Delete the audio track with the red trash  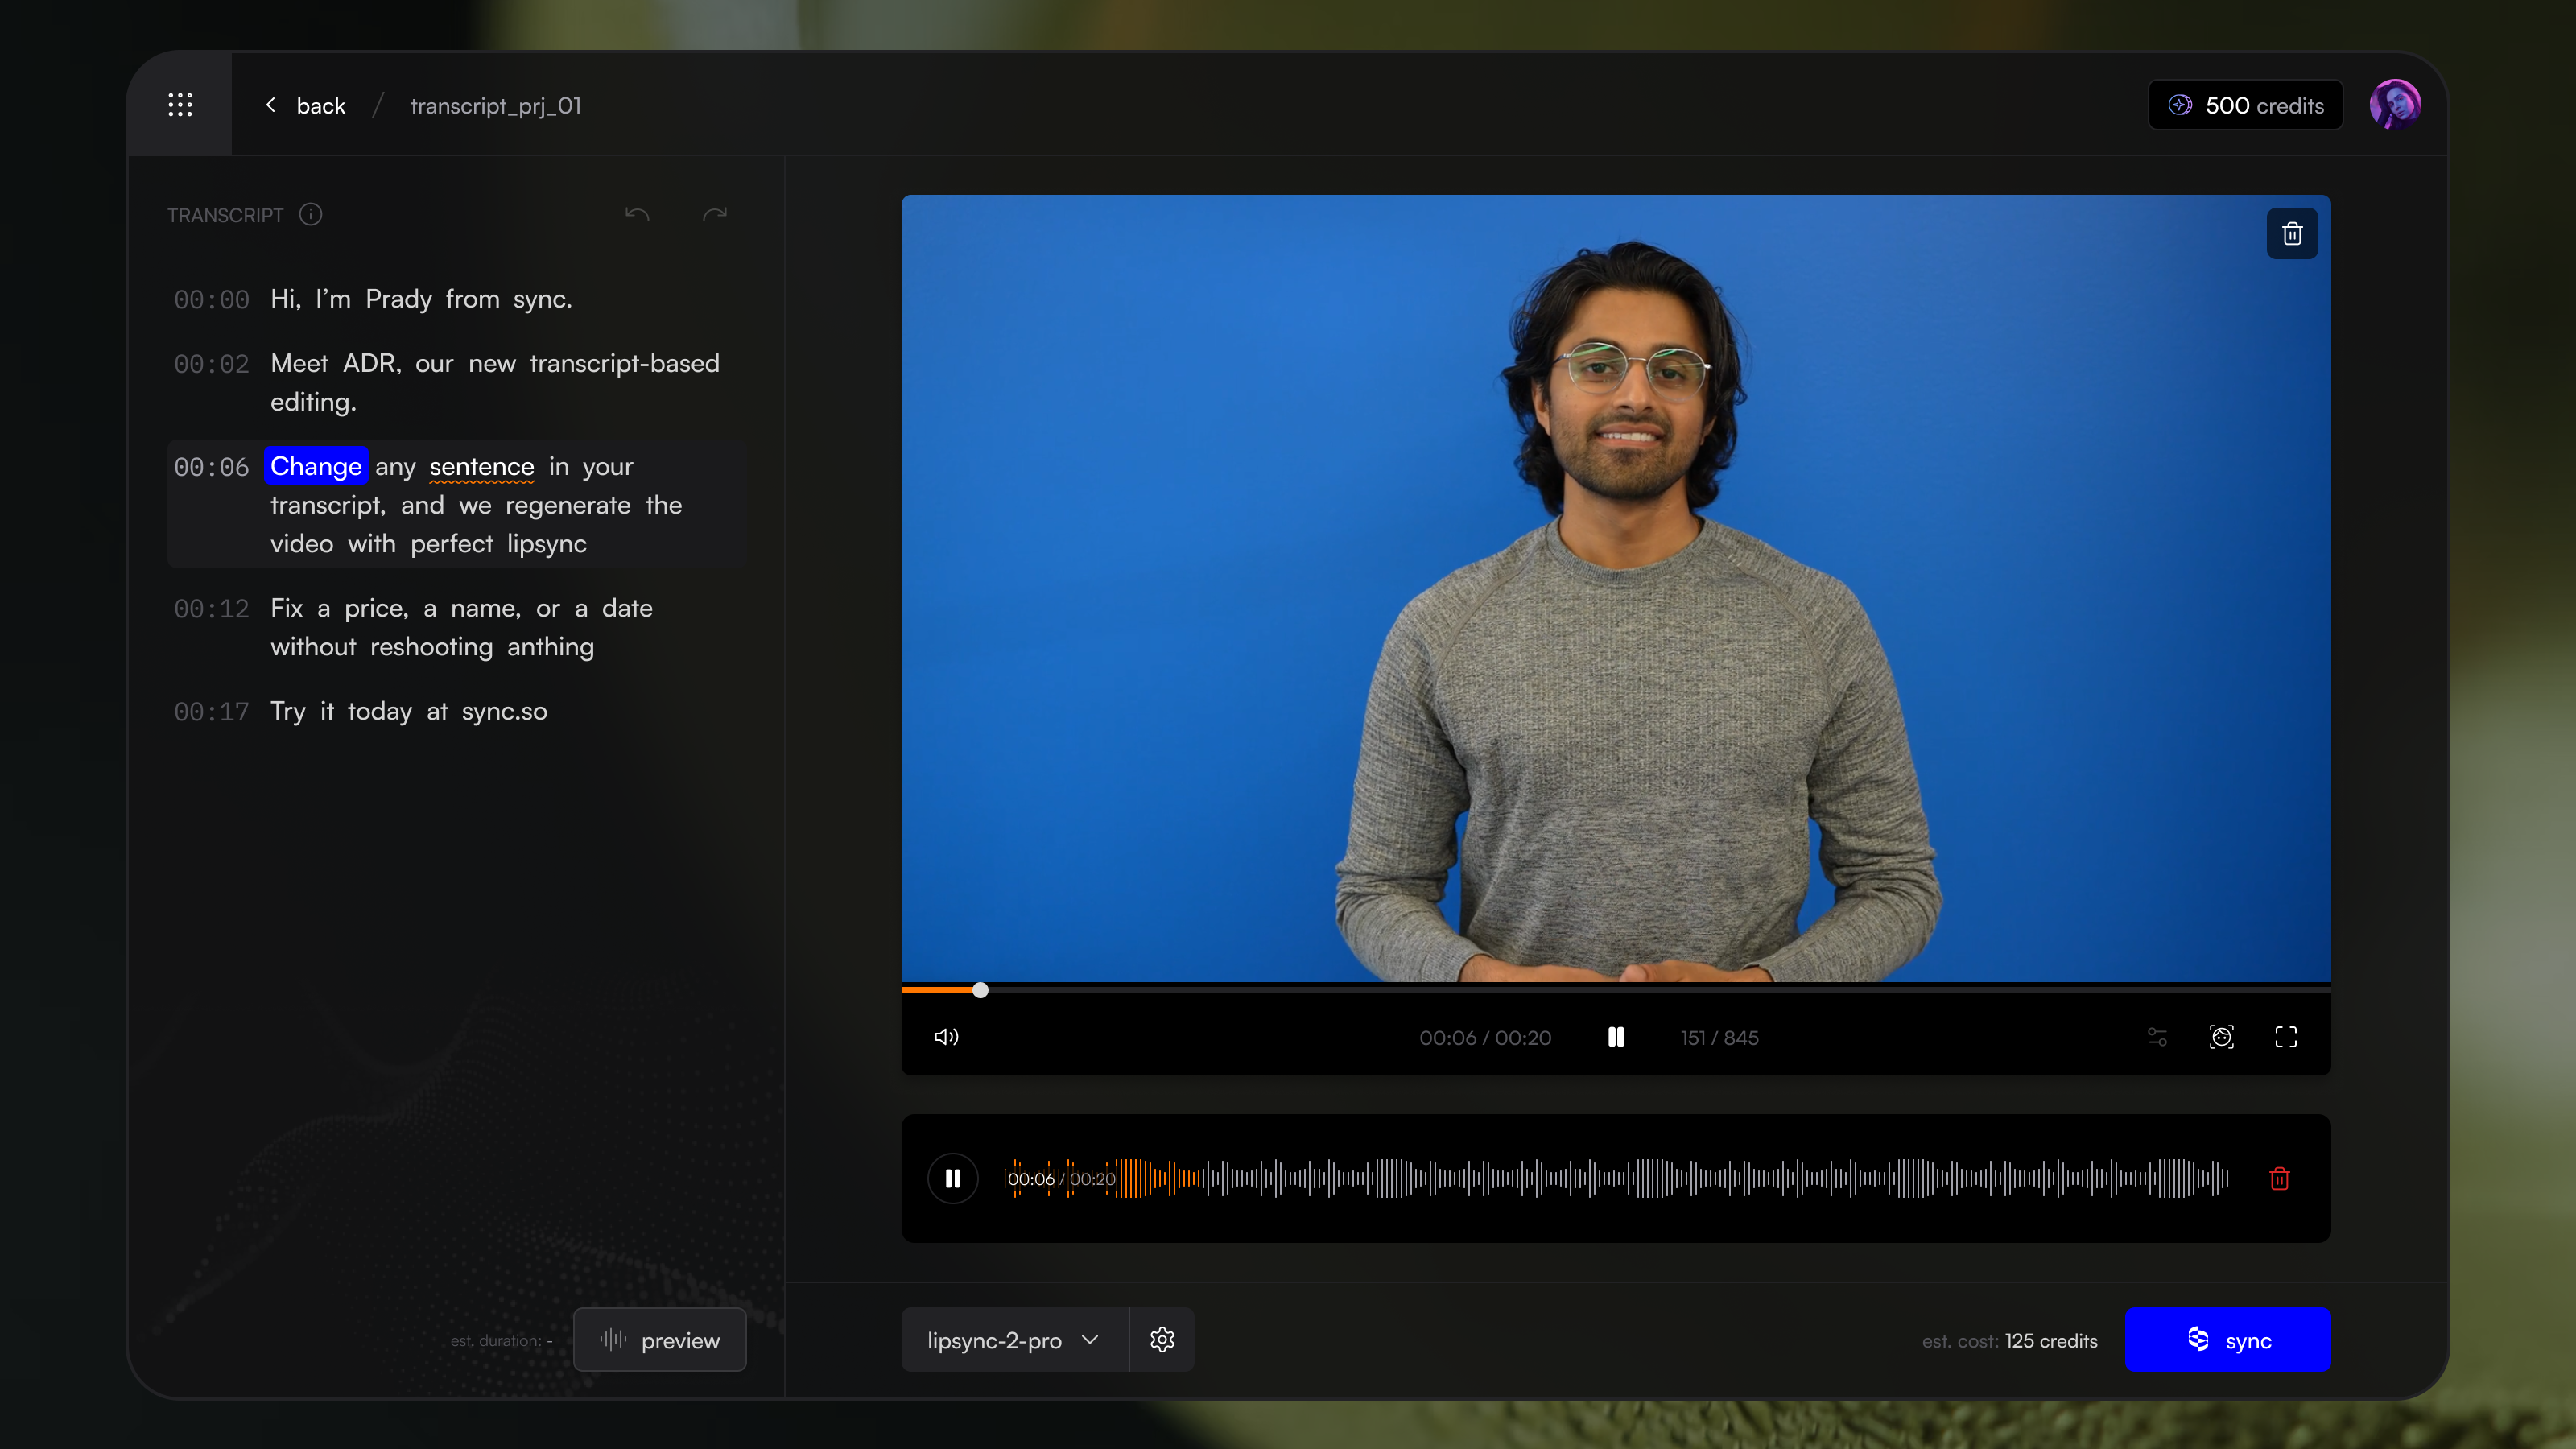[2279, 1179]
